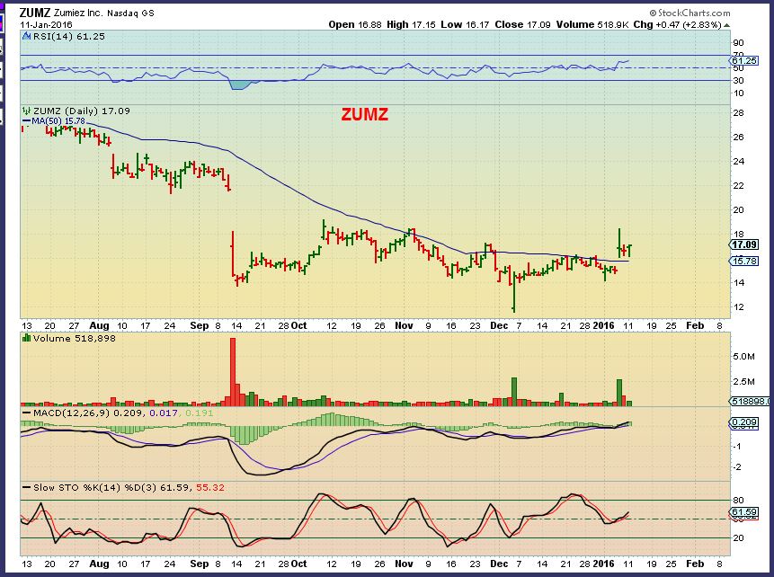Click the 17.09 last price tag
Image resolution: width=774 pixels, height=577 pixels.
pyautogui.click(x=744, y=244)
